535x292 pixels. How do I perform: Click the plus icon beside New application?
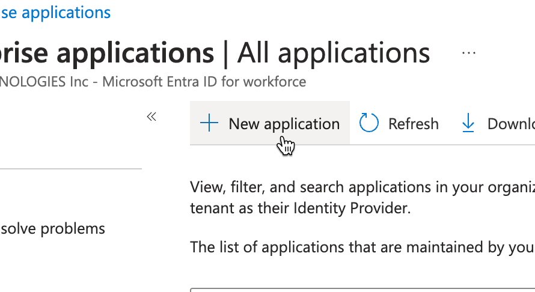pos(209,124)
